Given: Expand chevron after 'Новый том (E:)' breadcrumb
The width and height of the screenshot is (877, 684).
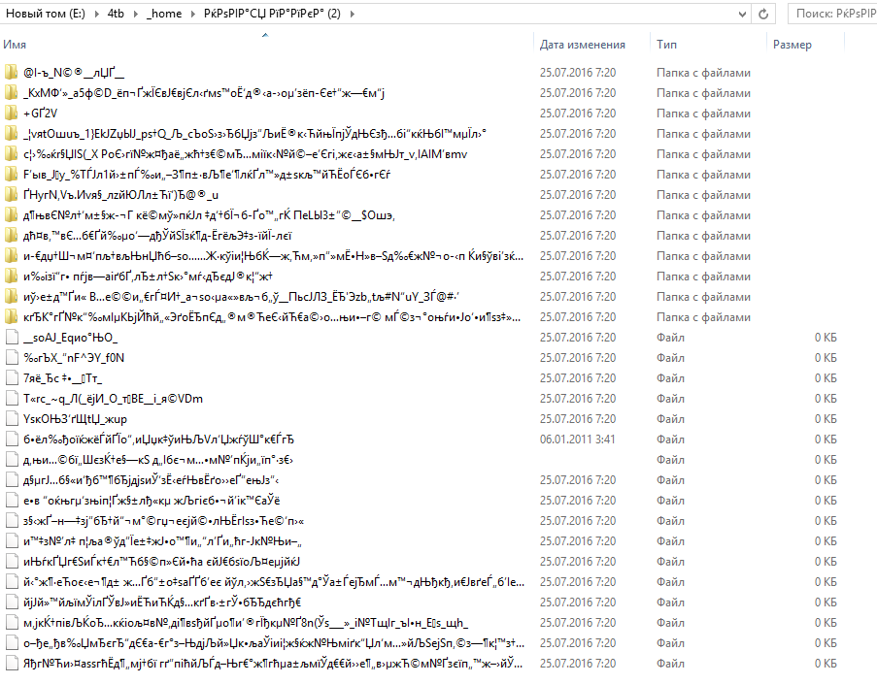Looking at the screenshot, I should 96,14.
